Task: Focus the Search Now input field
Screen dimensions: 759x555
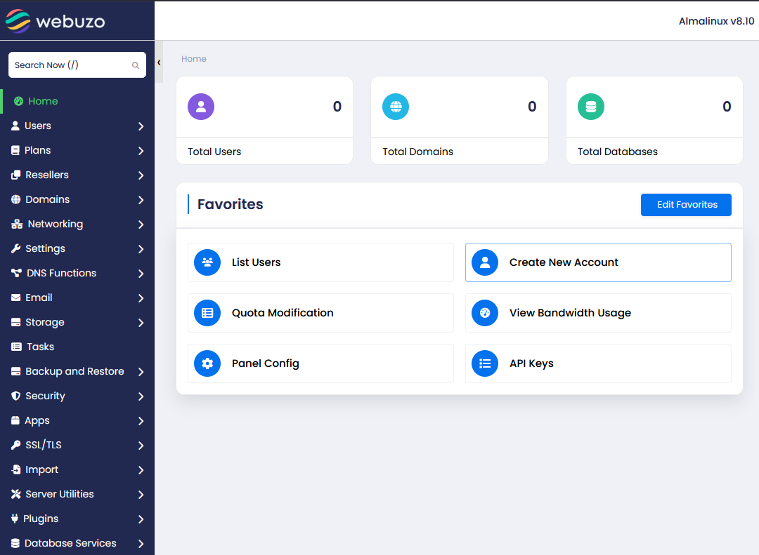Action: (x=77, y=65)
